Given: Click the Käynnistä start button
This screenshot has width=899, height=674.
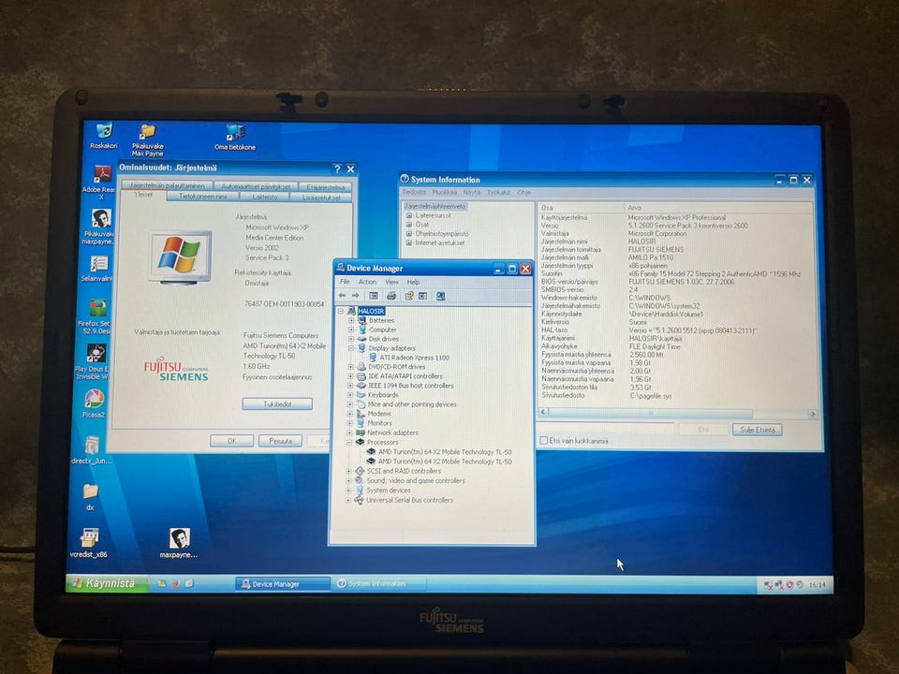Looking at the screenshot, I should (108, 583).
